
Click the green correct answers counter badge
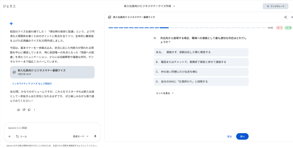pyautogui.click(x=288, y=28)
